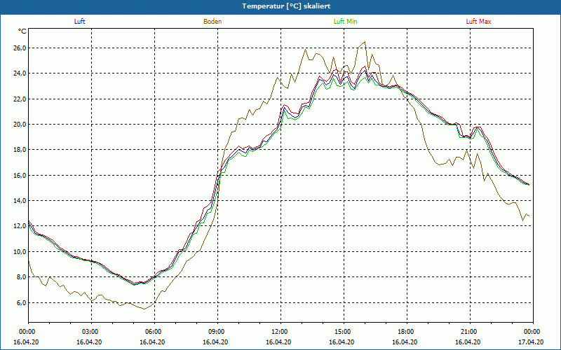Click the '18:00' time axis label
The width and height of the screenshot is (561, 350).
(x=407, y=332)
